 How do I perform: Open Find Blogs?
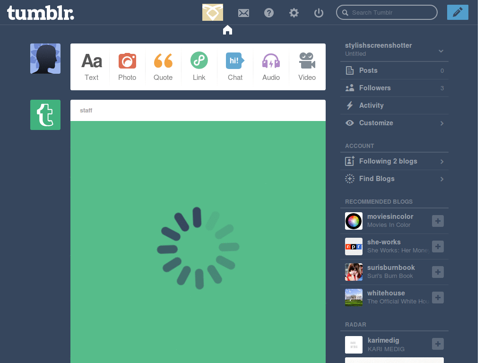395,179
